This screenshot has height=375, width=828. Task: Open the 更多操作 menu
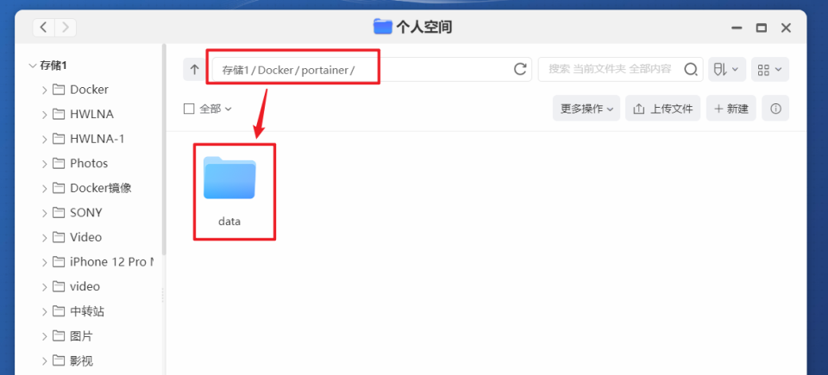tap(586, 109)
